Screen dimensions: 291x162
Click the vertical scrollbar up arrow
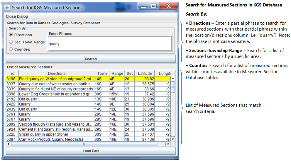(173, 79)
